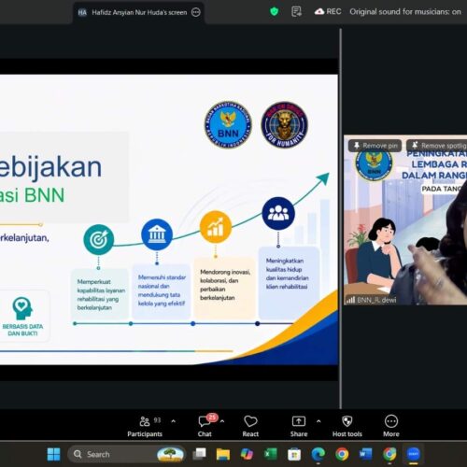Open the More options menu
The image size is (467, 467).
coord(391,426)
